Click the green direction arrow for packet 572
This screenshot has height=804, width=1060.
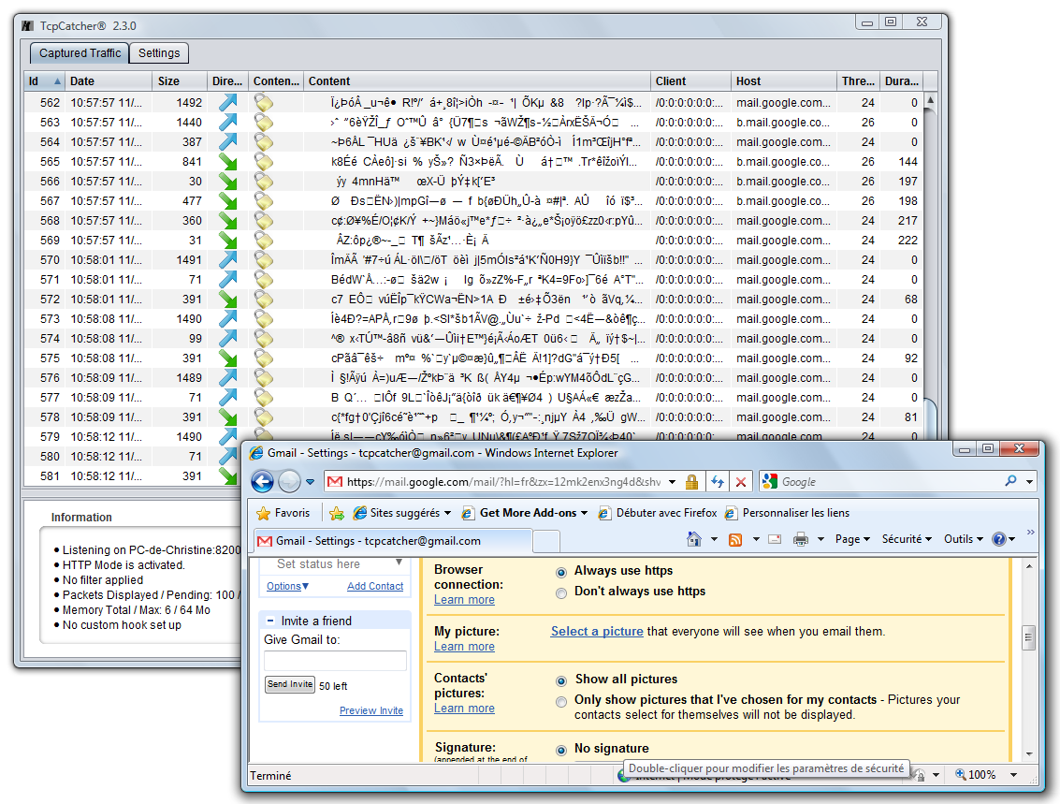coord(228,299)
